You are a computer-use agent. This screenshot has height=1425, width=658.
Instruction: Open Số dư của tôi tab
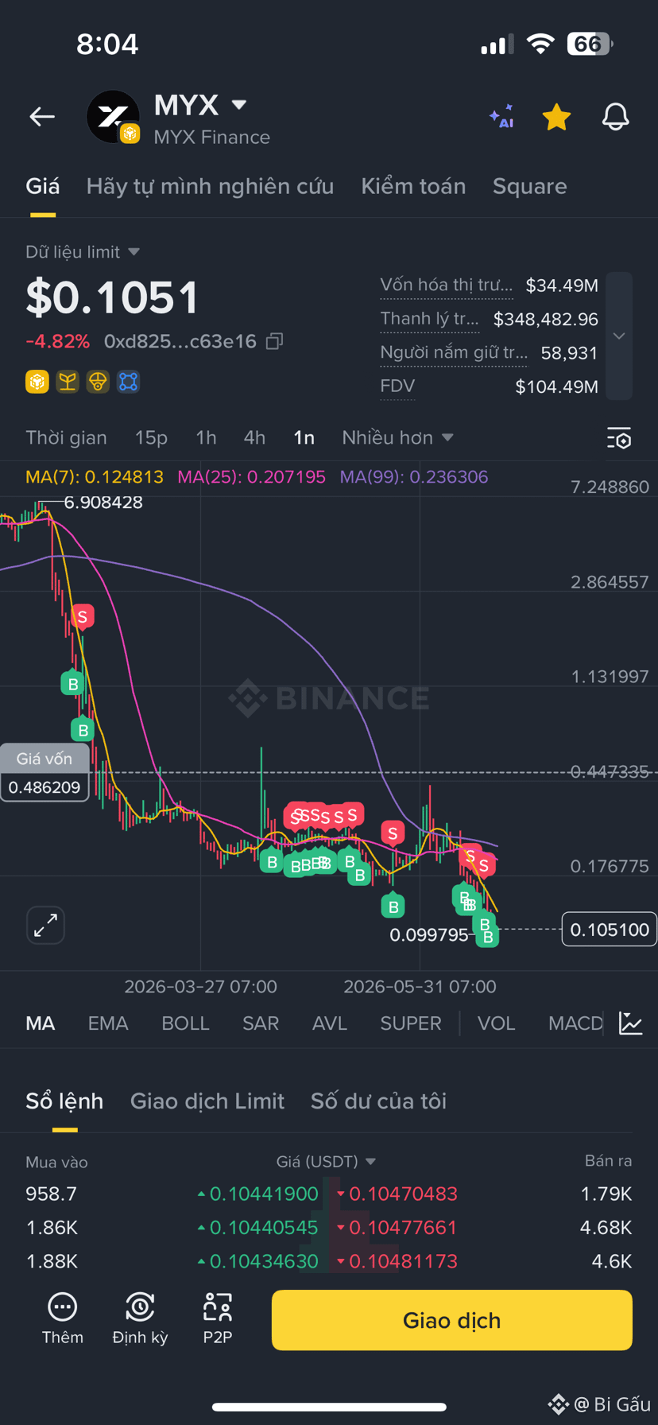(378, 1101)
